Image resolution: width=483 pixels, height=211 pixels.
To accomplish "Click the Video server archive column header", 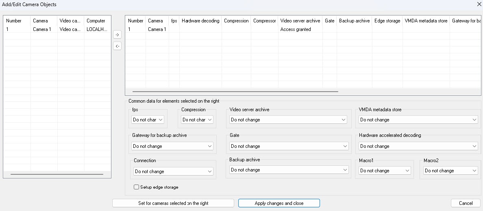I will 300,21.
